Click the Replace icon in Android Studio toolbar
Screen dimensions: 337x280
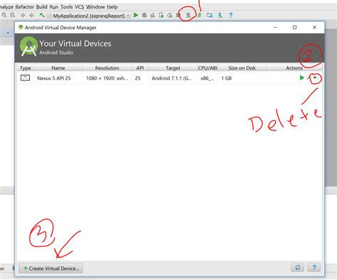pos(12,16)
